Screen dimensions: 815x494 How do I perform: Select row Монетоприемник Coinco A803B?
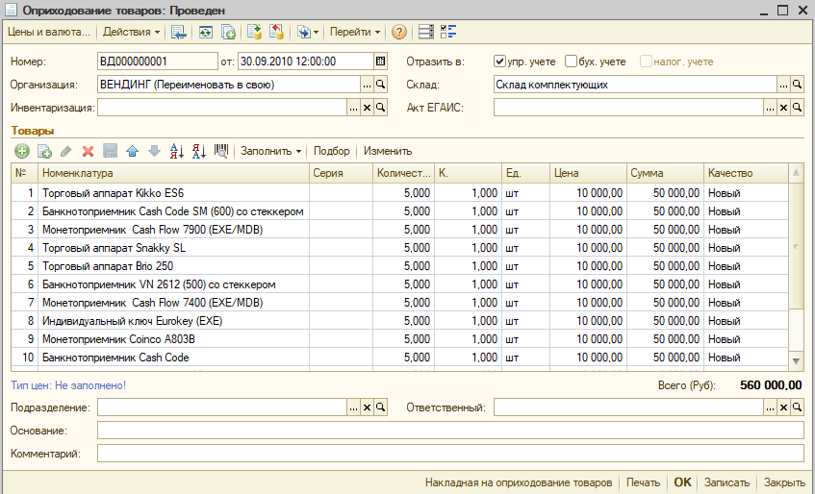[399, 339]
